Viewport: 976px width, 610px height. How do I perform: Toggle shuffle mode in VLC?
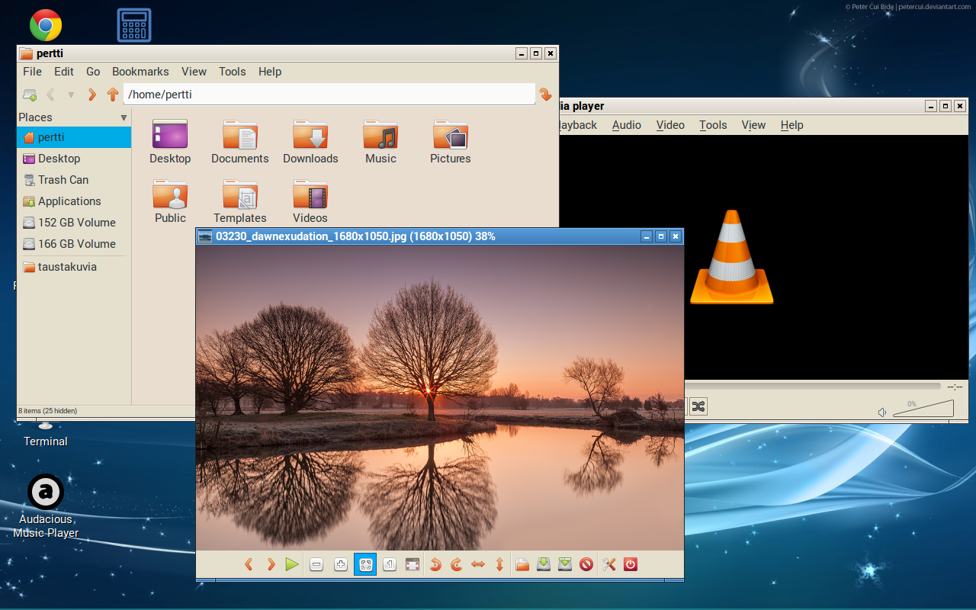[698, 406]
